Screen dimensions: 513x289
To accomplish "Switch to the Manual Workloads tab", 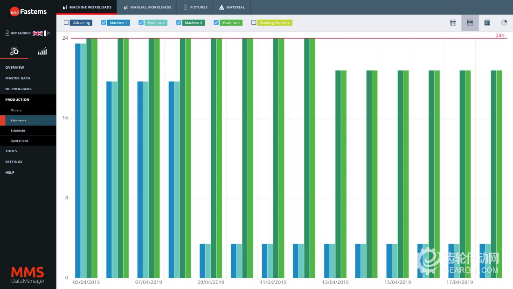I will point(147,7).
